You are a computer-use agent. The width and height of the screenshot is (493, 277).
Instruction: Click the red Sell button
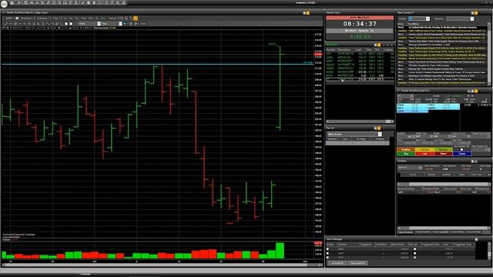coord(424,154)
